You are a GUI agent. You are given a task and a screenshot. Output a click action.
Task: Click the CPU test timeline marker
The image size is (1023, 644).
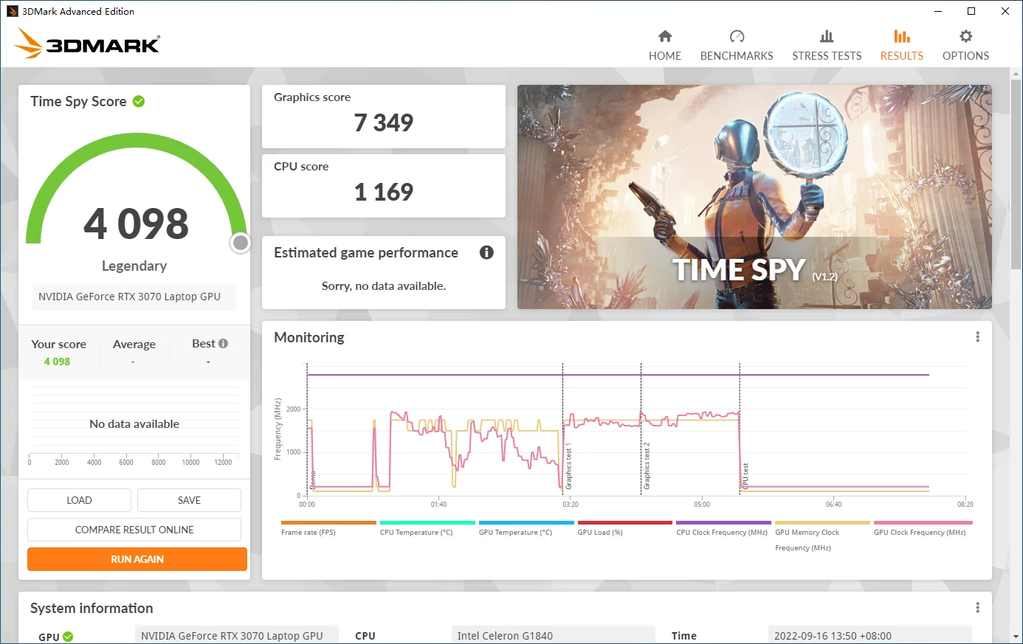(x=745, y=477)
